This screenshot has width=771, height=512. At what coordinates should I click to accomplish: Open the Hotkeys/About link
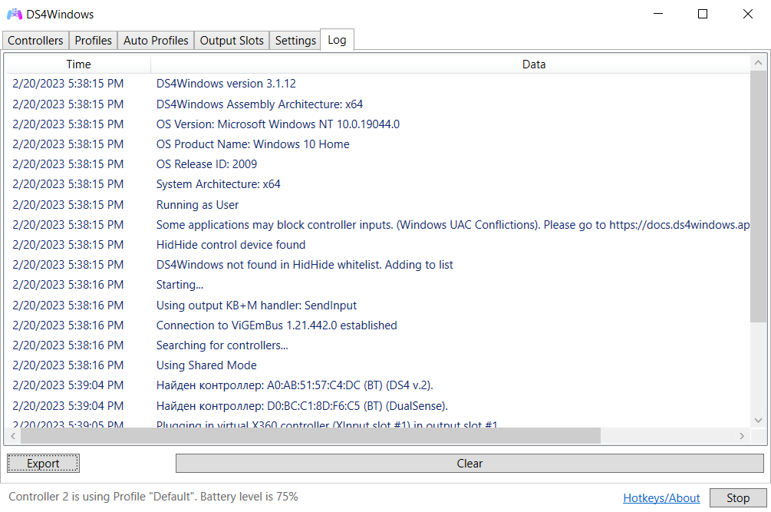tap(661, 497)
